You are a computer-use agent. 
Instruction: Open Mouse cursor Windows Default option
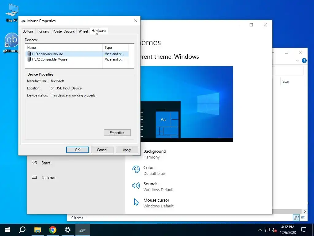(x=159, y=203)
